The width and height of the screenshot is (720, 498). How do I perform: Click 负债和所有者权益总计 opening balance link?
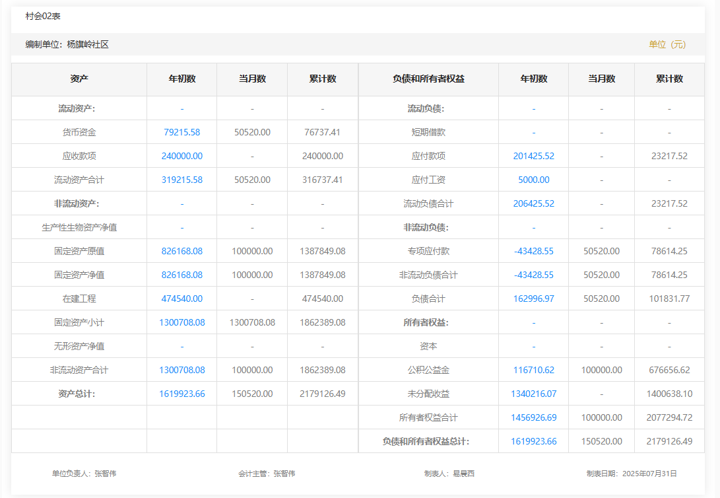tap(533, 441)
